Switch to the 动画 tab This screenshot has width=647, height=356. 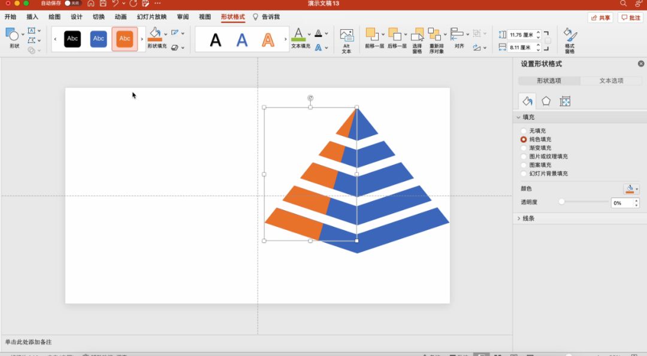tap(120, 17)
